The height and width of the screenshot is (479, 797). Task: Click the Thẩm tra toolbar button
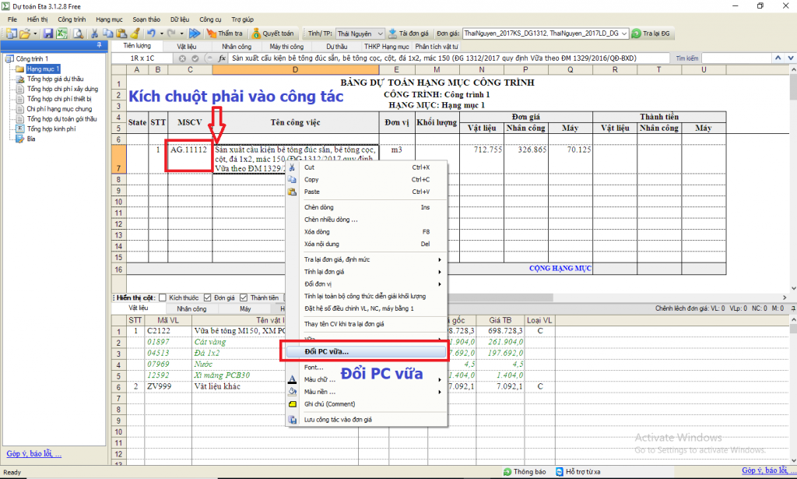[225, 33]
